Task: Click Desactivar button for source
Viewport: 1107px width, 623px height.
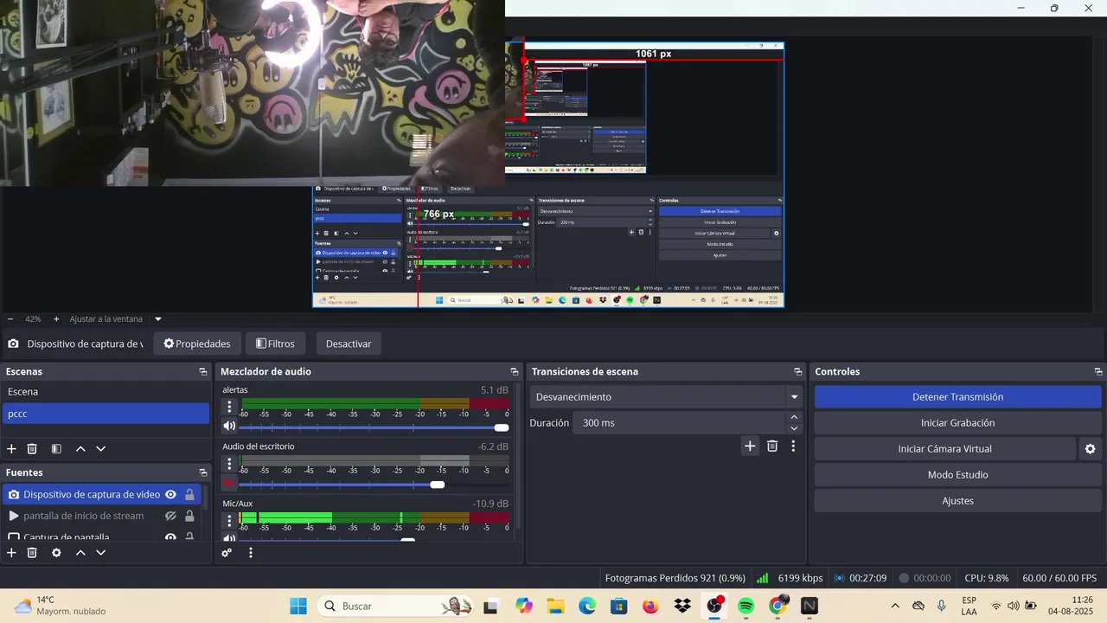Action: pos(349,344)
